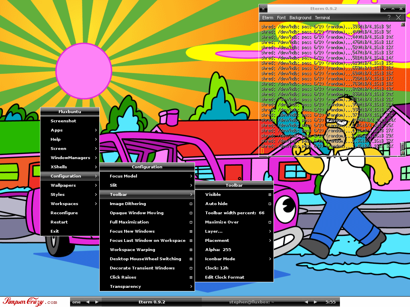The height and width of the screenshot is (307, 410).
Task: Click the question mark icon in Eterm menubar
Action: (389, 17)
